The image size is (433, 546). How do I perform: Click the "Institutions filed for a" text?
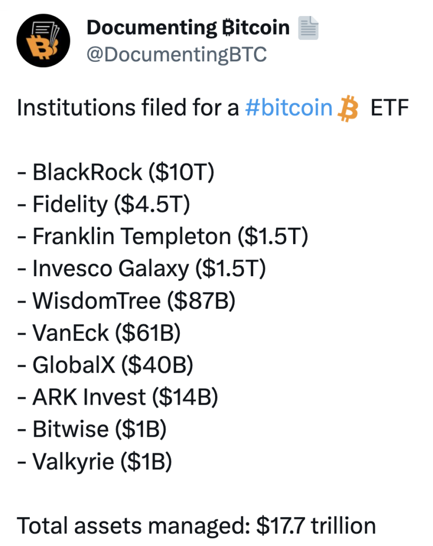pos(128,108)
